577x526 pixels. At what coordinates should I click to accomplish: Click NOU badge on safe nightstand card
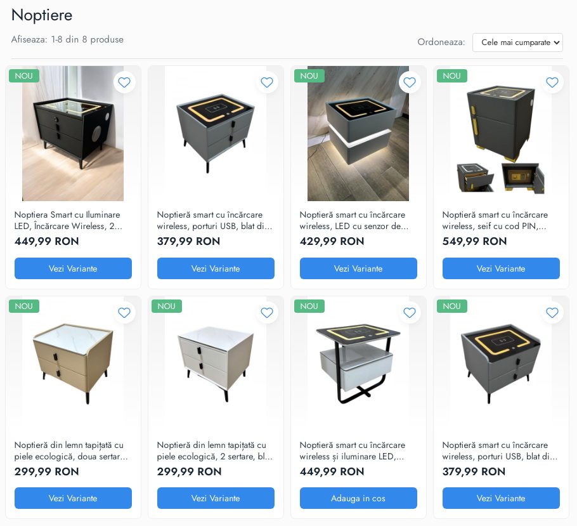coord(451,76)
